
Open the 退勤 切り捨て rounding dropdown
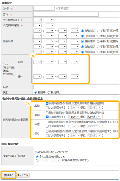(94, 117)
